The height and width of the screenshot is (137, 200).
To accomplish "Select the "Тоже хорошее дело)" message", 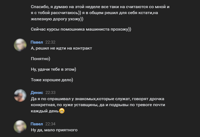I will [52, 80].
